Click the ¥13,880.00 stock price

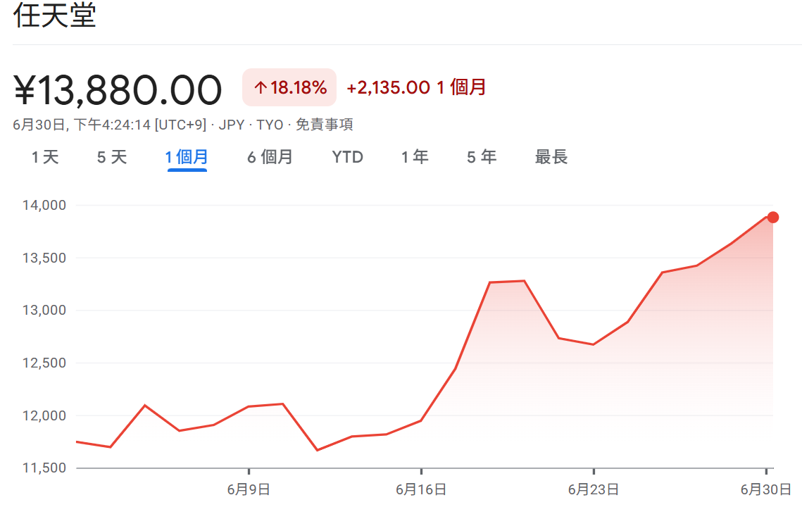[118, 90]
